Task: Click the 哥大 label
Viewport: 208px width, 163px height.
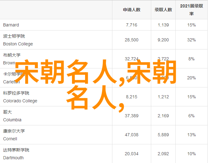Action: [7, 112]
